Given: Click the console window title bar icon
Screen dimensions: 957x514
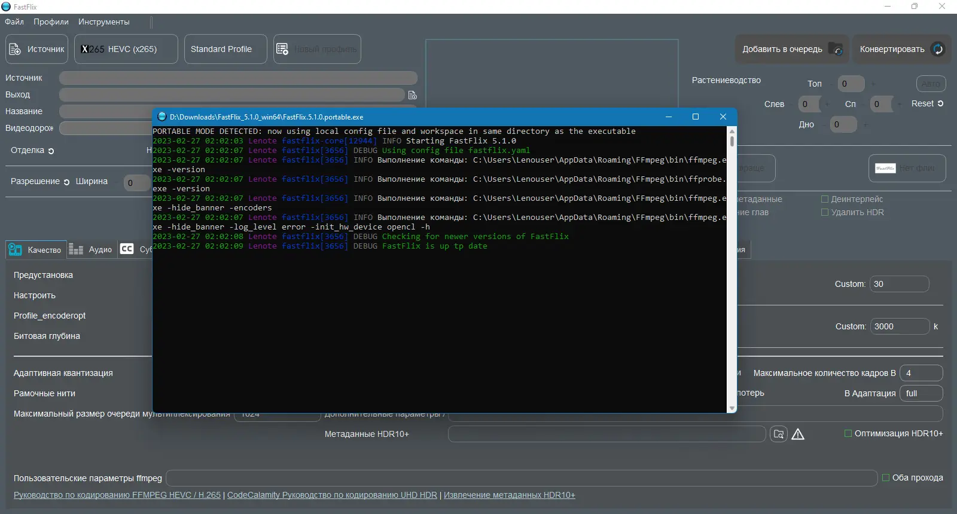Looking at the screenshot, I should tap(161, 117).
